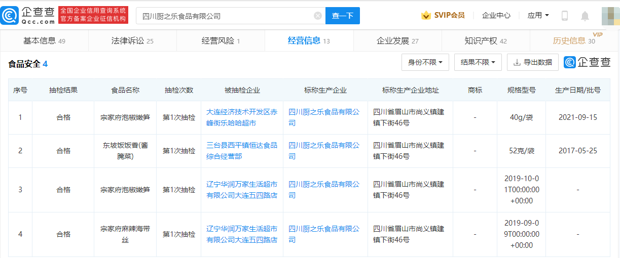Click the 商标 column header
The width and height of the screenshot is (620, 258).
click(x=475, y=90)
